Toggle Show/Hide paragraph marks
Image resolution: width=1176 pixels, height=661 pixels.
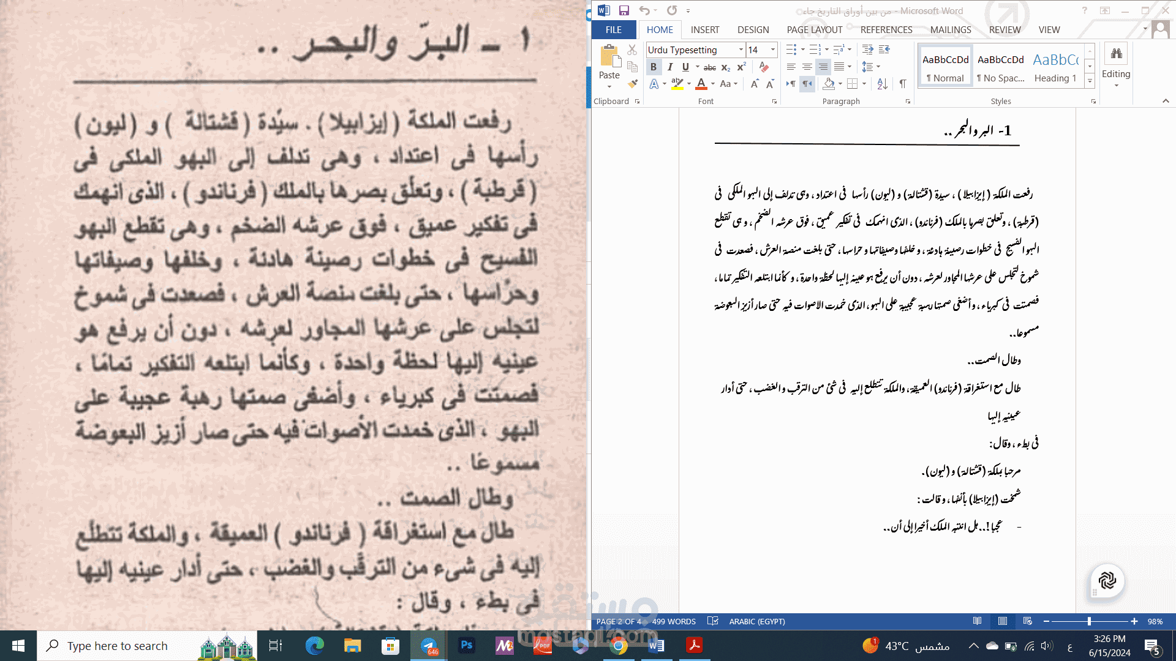click(903, 84)
